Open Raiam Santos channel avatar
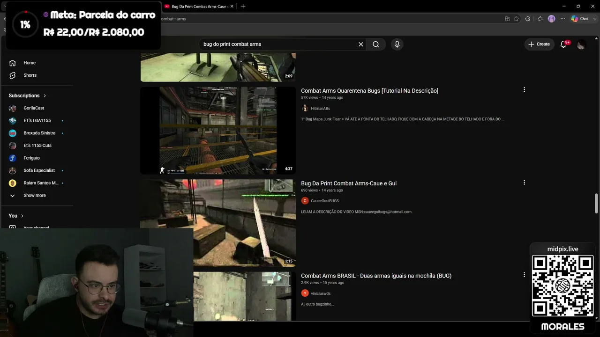 13,183
